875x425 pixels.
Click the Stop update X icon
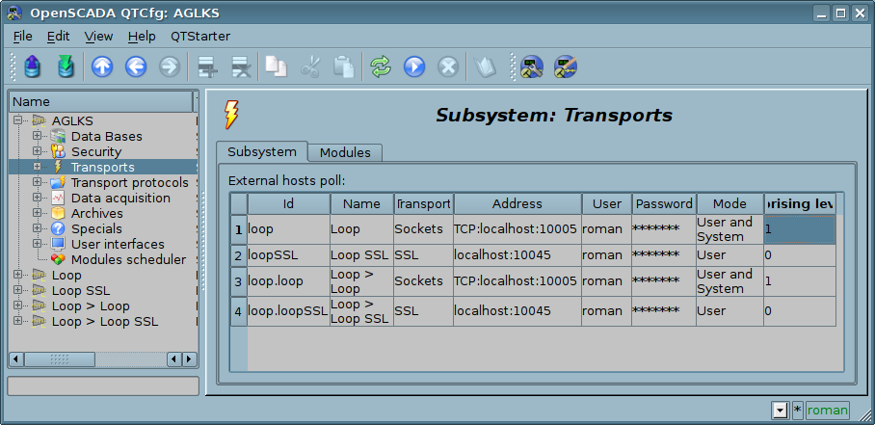(447, 67)
